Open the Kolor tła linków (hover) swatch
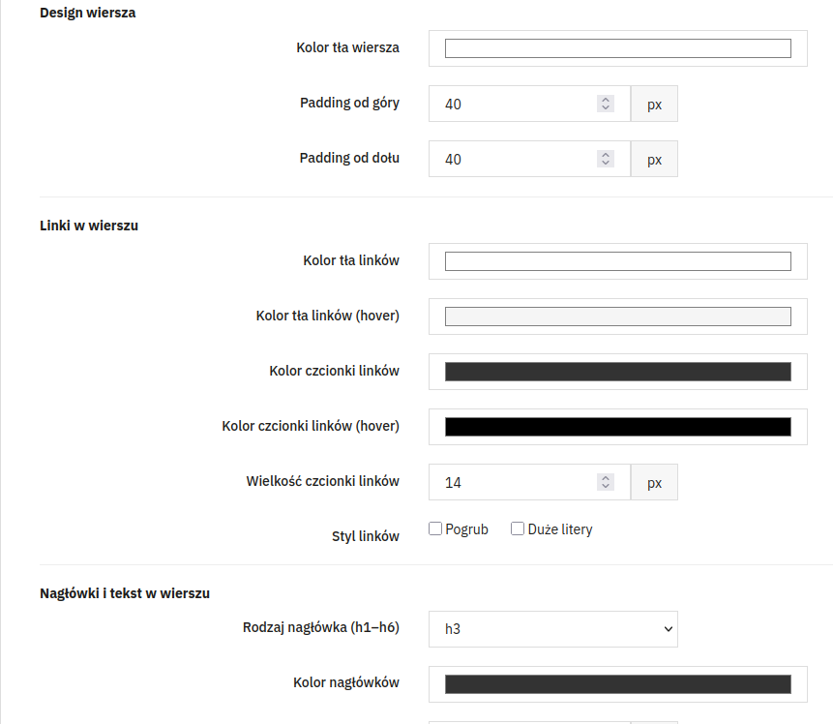This screenshot has width=833, height=724. 618,317
